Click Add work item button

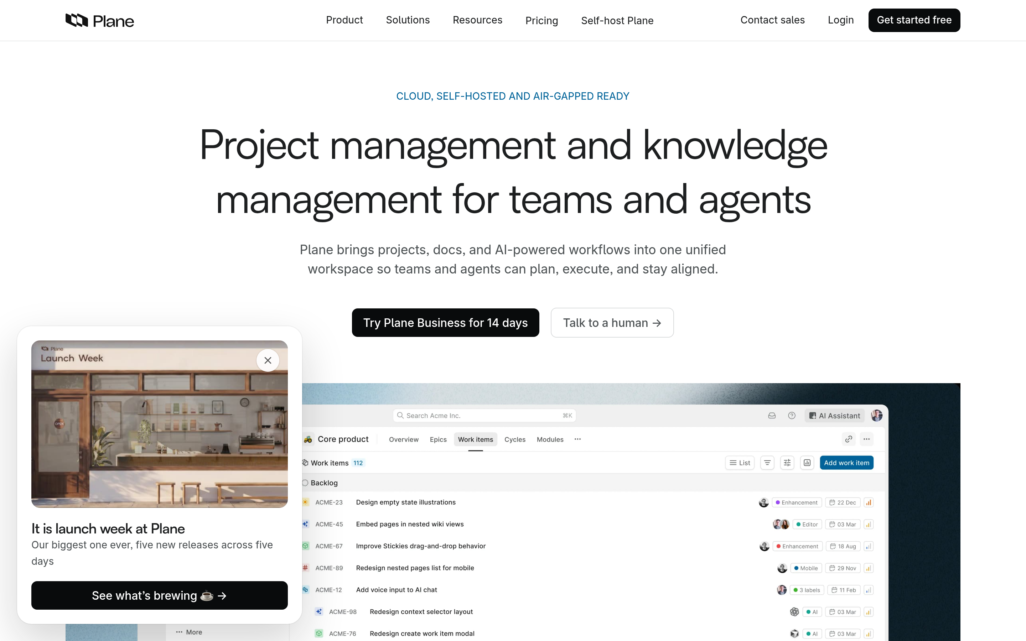(x=846, y=463)
